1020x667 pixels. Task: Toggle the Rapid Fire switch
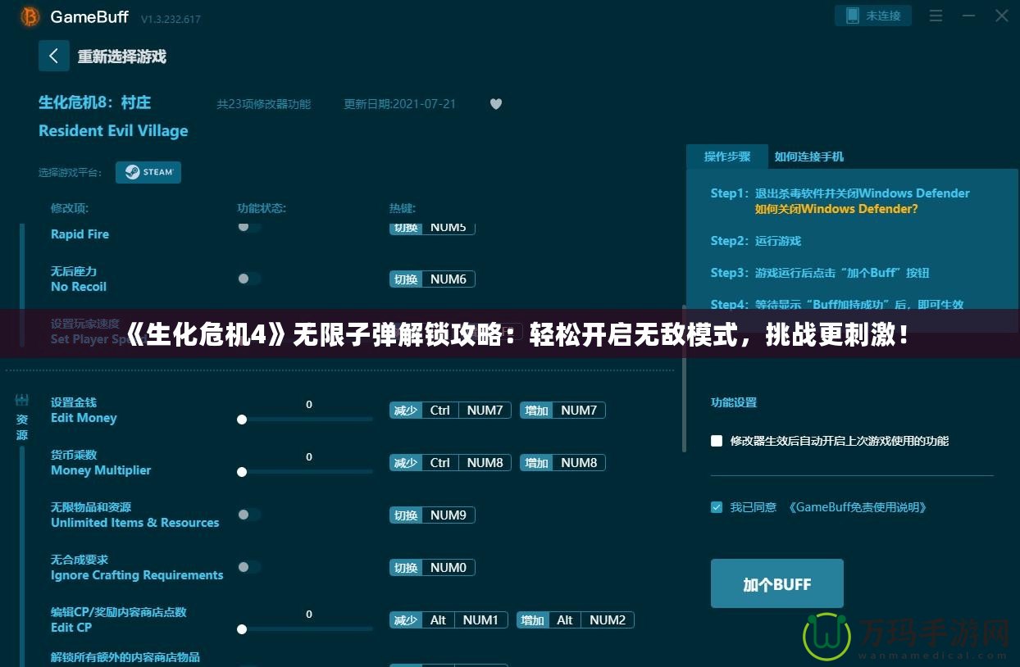pyautogui.click(x=249, y=227)
